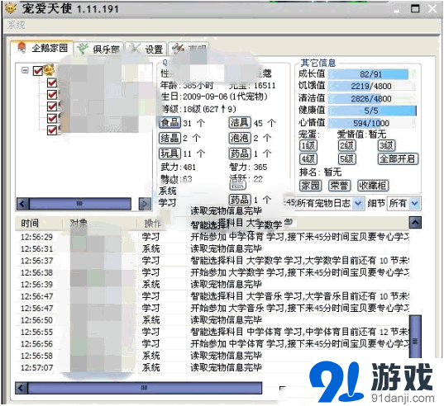444x406 pixels.
Task: Click the plant icon on 俱乐部 tab
Action: click(83, 49)
